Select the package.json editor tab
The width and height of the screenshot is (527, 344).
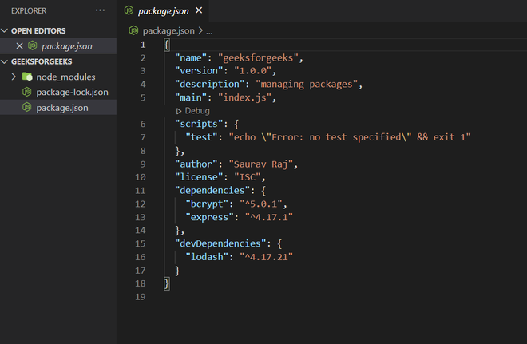pyautogui.click(x=165, y=11)
